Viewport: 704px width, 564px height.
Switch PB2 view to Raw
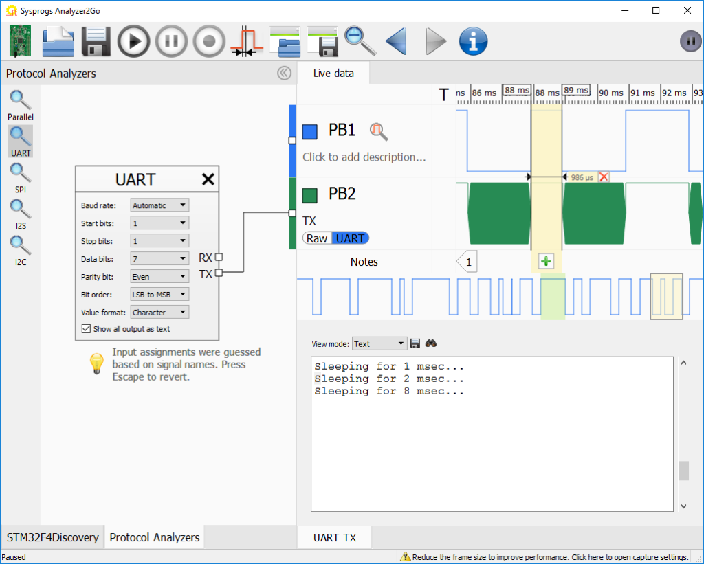317,238
